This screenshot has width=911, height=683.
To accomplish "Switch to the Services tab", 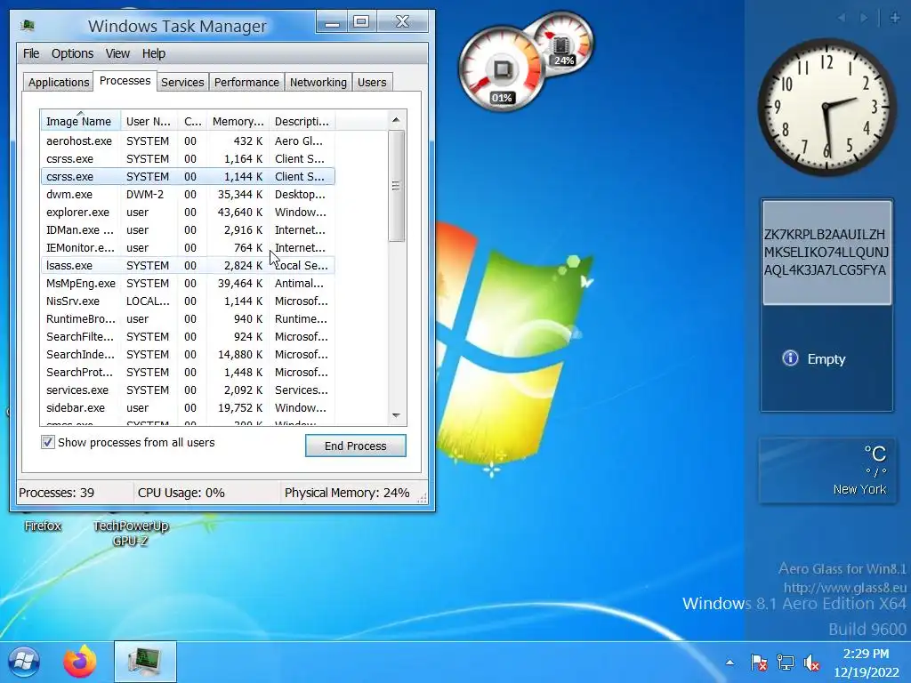I will tap(182, 83).
